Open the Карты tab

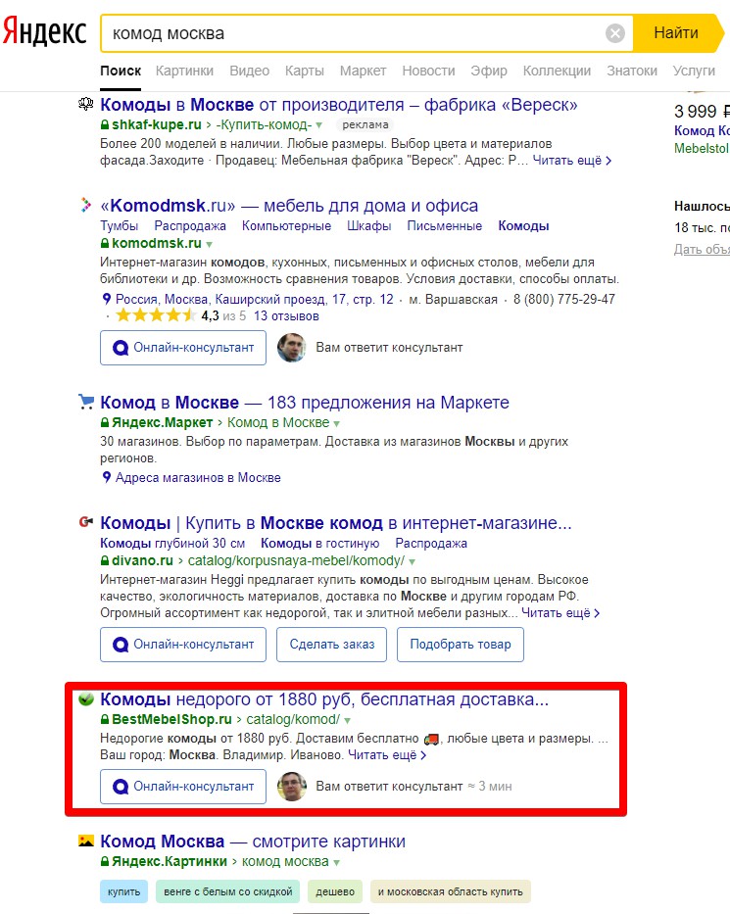click(x=305, y=71)
